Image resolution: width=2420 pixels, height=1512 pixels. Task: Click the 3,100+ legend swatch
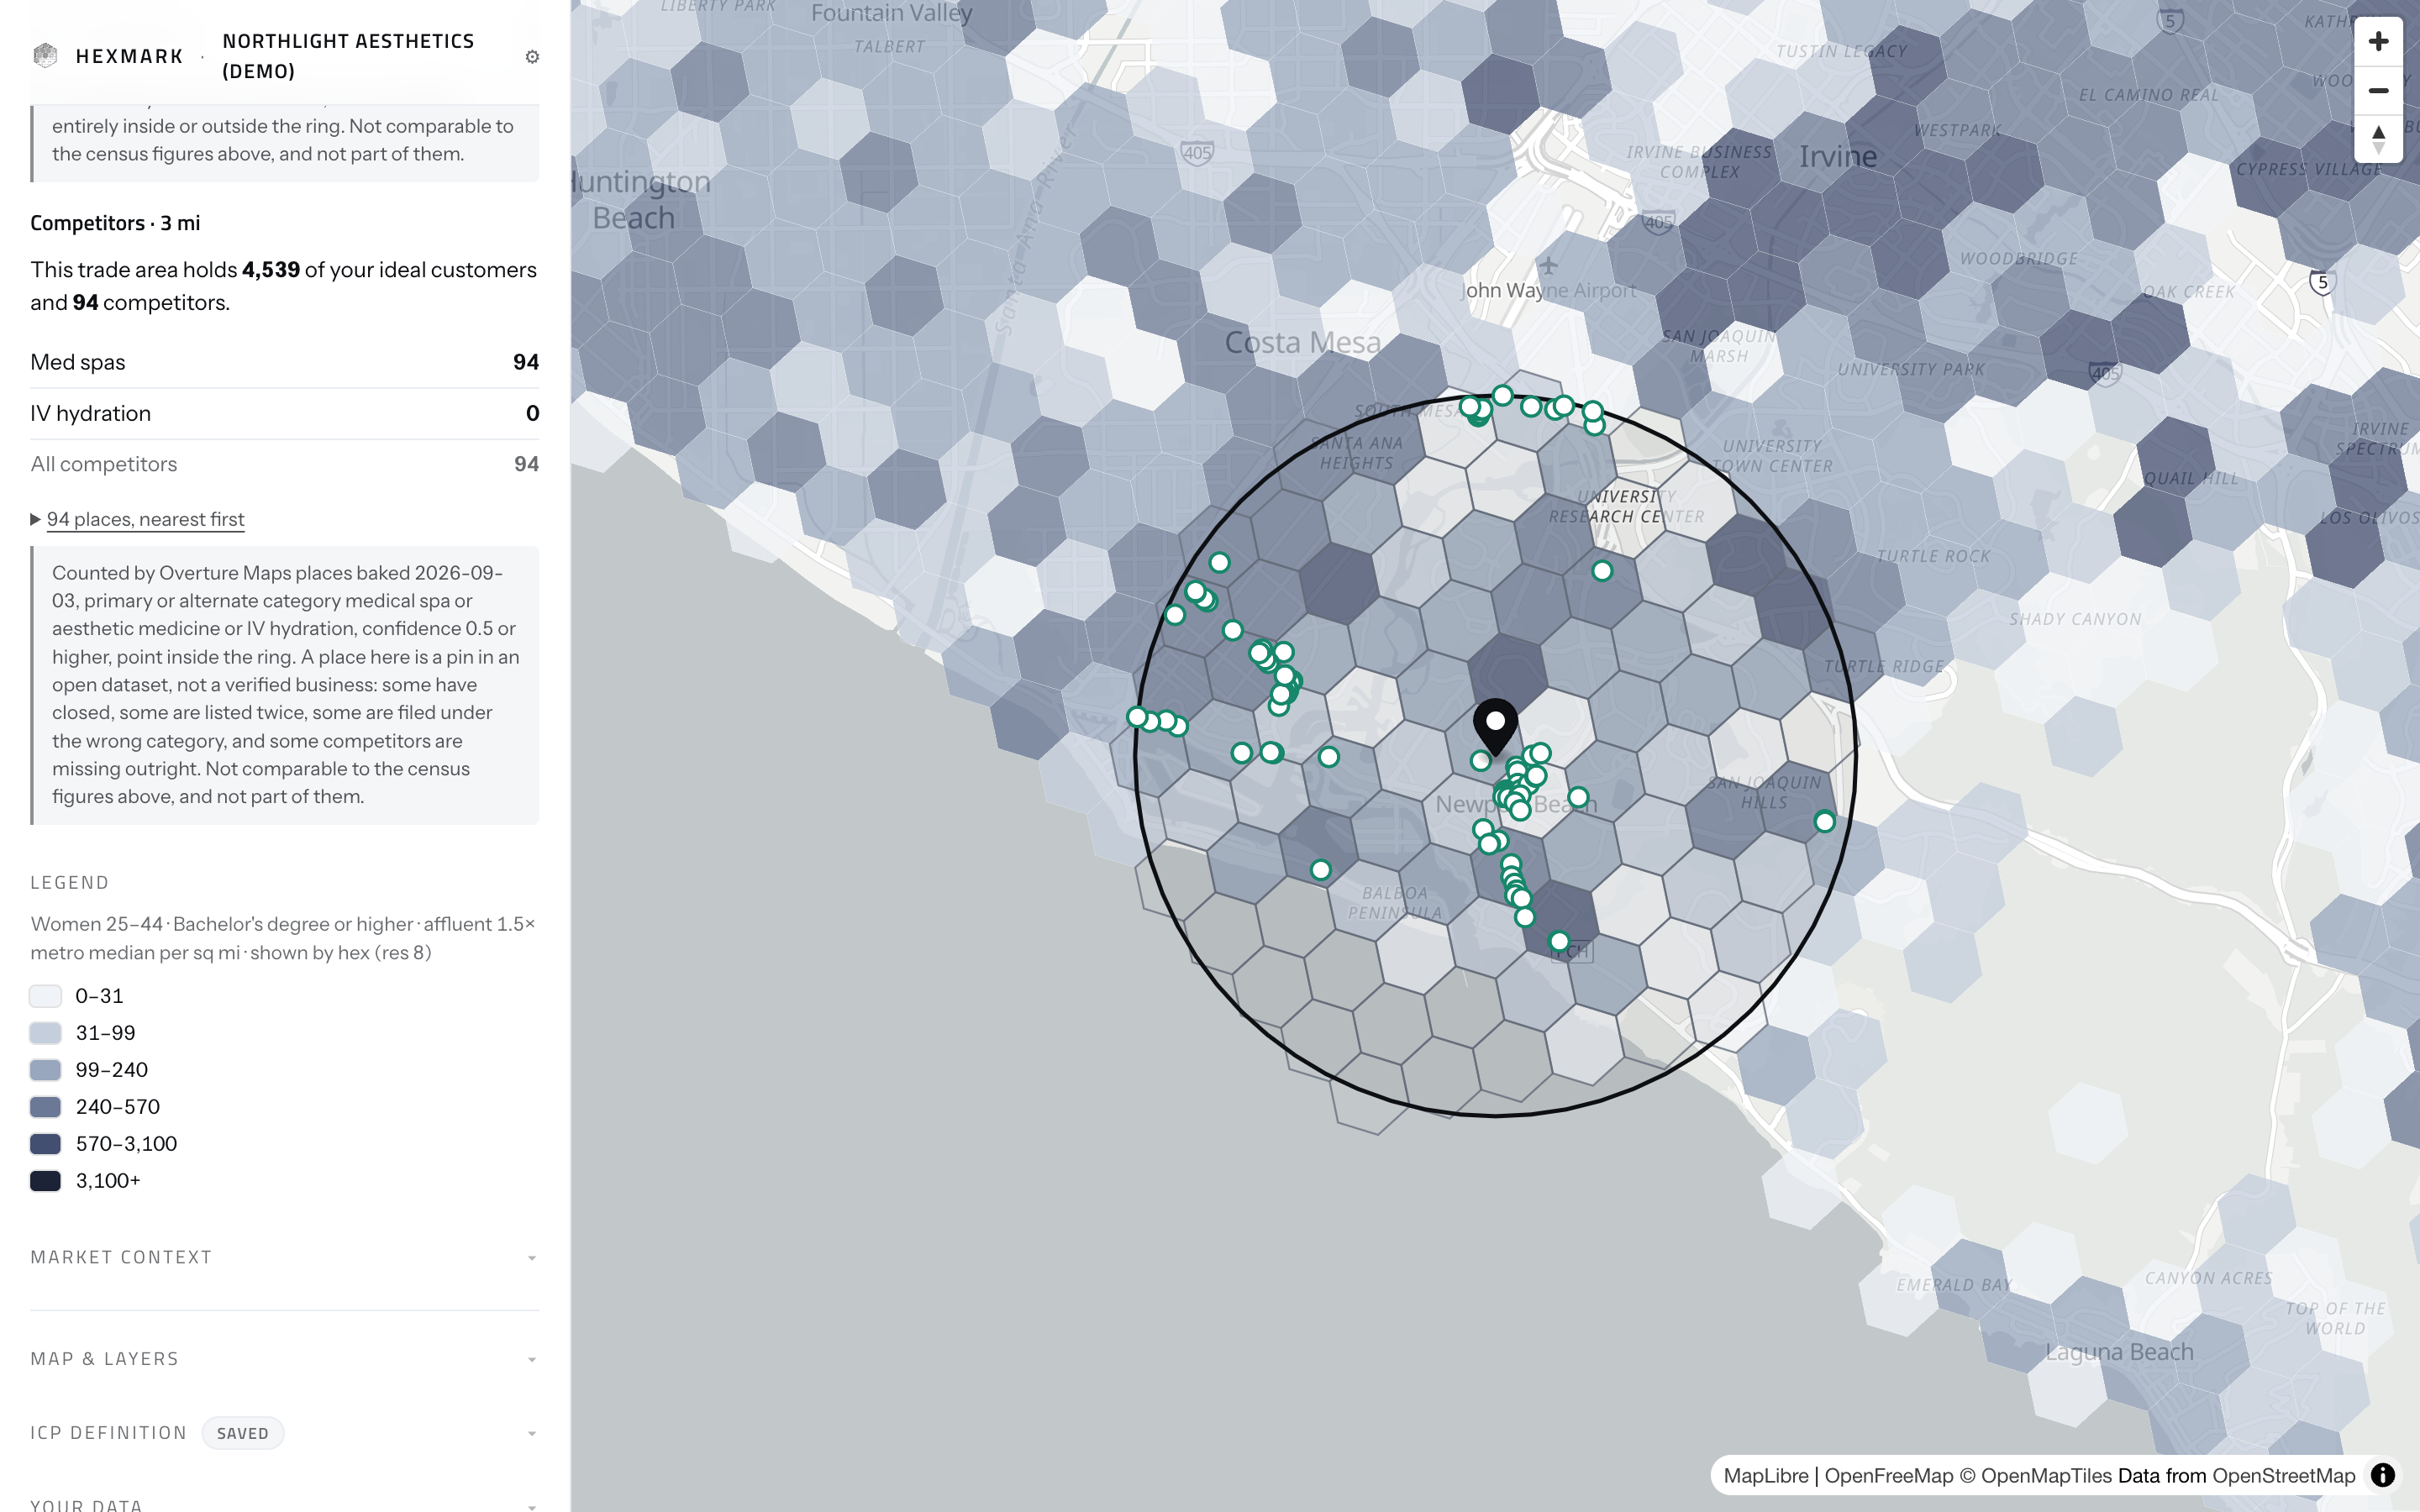(x=46, y=1181)
